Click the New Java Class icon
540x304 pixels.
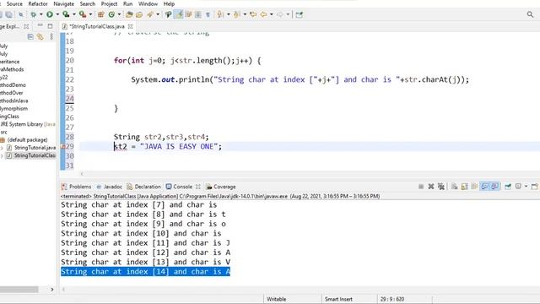[111, 14]
